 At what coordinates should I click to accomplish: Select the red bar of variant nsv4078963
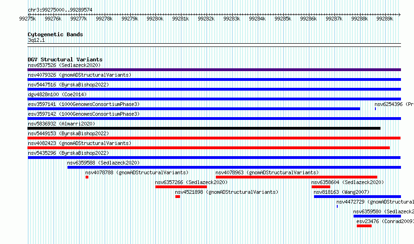pos(296,177)
